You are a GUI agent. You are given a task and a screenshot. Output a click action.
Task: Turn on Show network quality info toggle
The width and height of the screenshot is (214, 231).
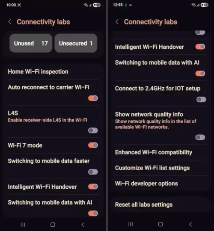tap(200, 137)
